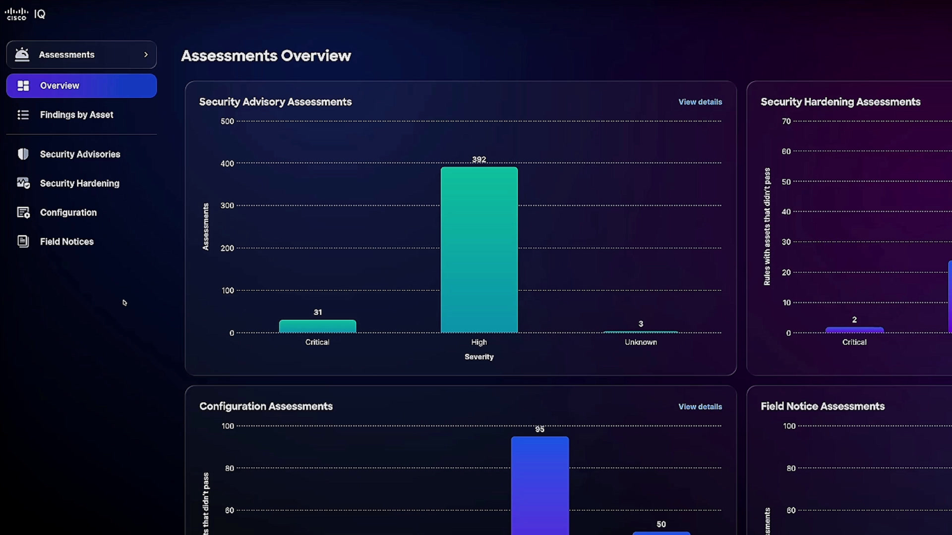Click the Field Notices document icon

23,241
